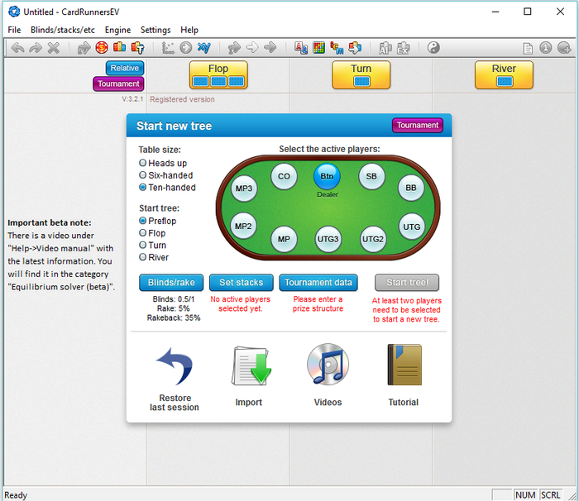The width and height of the screenshot is (579, 501).
Task: Click the arrow with chess pawn icon
Action: click(x=234, y=48)
